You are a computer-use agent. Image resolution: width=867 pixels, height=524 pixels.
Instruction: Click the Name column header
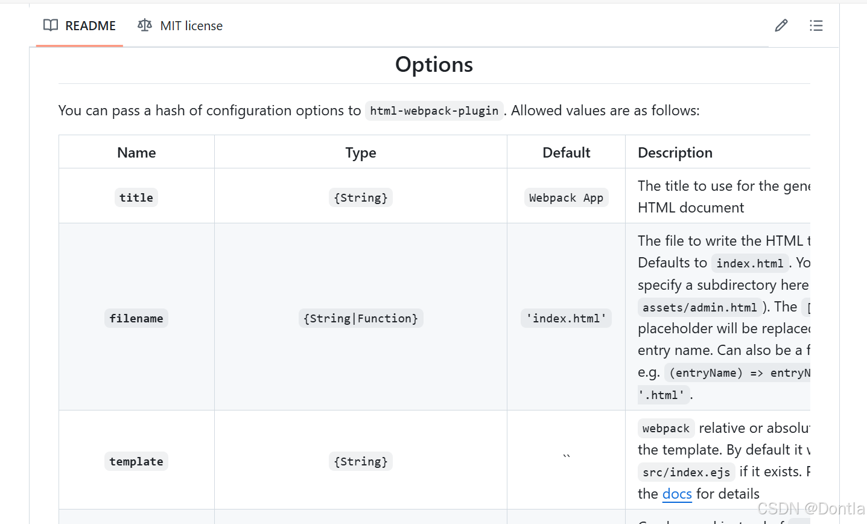[x=136, y=153]
